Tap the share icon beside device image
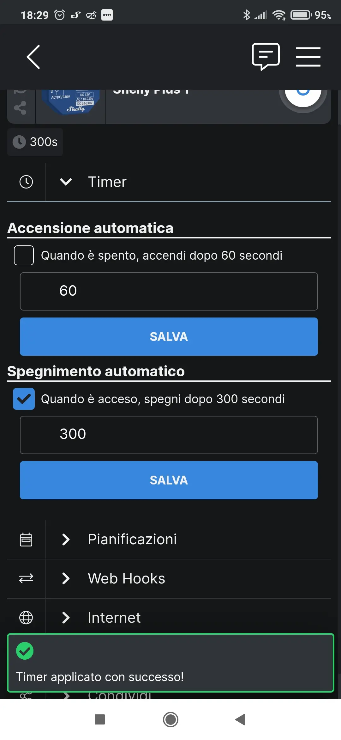The height and width of the screenshot is (740, 341). click(x=20, y=108)
